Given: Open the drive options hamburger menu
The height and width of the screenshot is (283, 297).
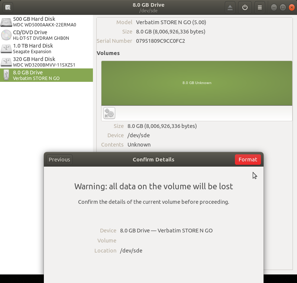Looking at the screenshot, I should [260, 7].
